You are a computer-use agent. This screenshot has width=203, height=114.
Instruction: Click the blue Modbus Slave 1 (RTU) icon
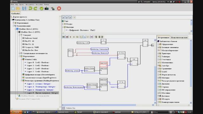point(17,29)
